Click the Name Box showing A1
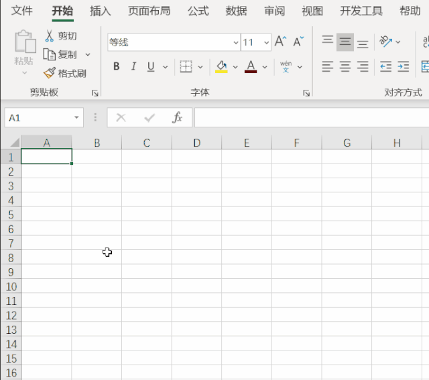This screenshot has height=380, width=429. click(44, 118)
